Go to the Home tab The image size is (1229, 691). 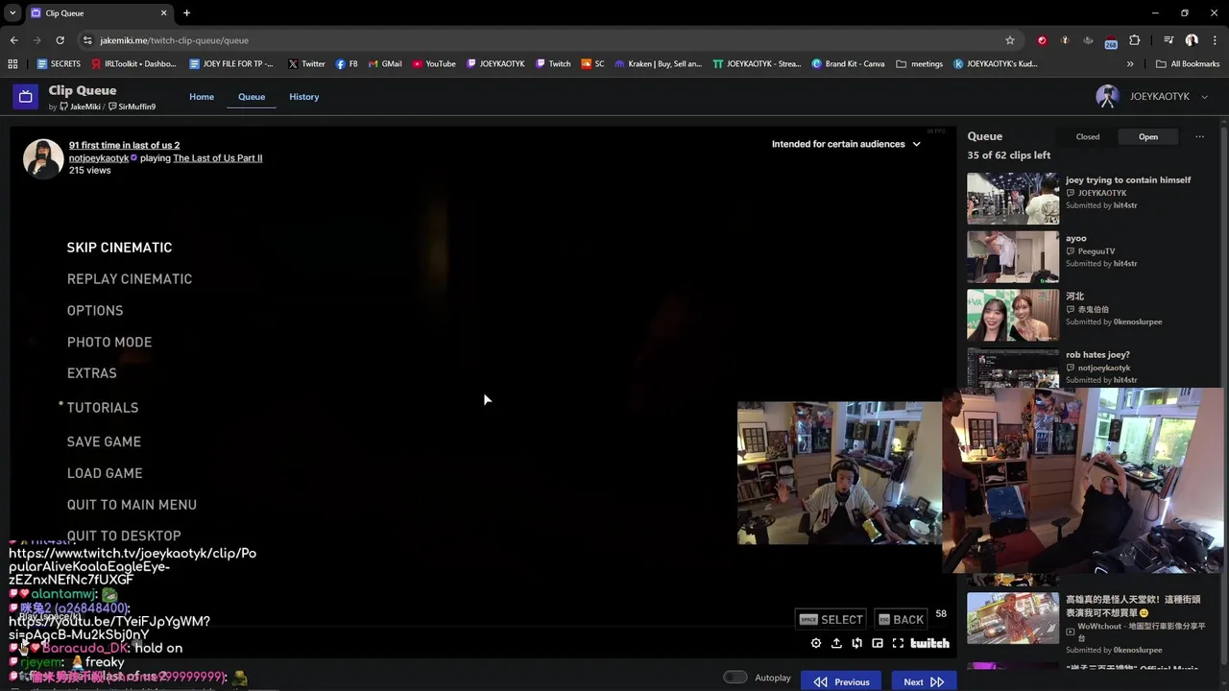(x=202, y=97)
